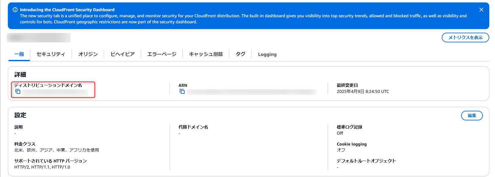
Task: Select the ビヘイビア tab
Action: [x=123, y=54]
